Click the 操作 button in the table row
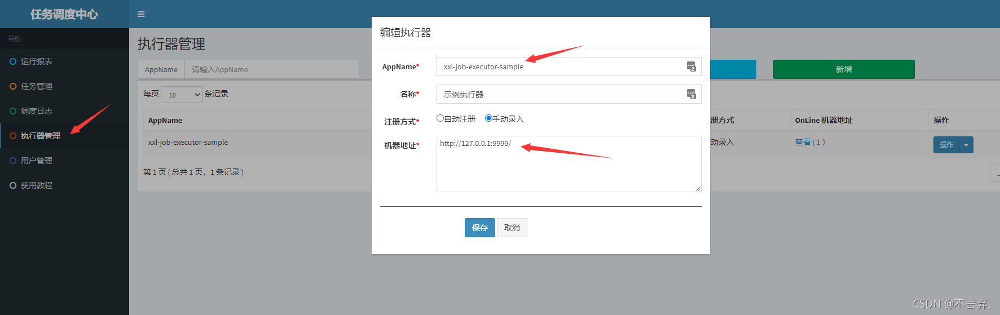1000x315 pixels. [946, 145]
